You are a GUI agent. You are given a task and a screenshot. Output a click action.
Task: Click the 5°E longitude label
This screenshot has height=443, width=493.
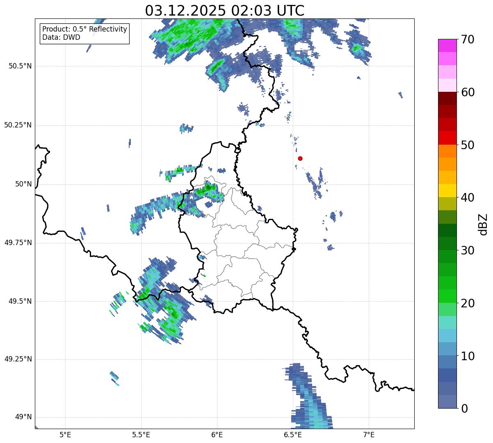65,434
